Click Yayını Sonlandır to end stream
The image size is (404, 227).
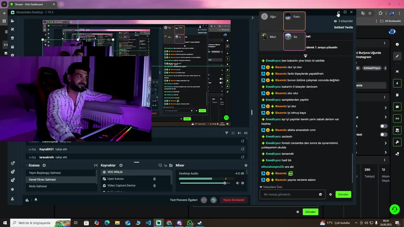click(x=234, y=200)
